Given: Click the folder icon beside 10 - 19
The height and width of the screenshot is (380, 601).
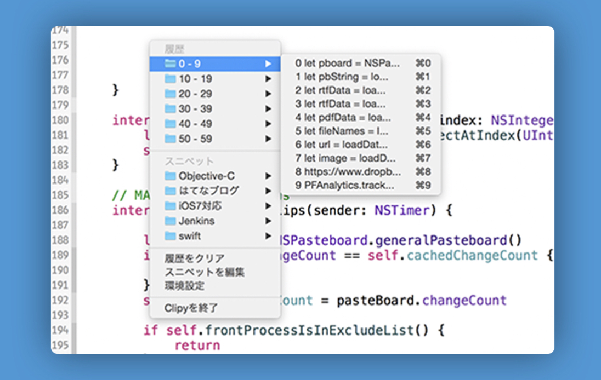Looking at the screenshot, I should pyautogui.click(x=170, y=79).
